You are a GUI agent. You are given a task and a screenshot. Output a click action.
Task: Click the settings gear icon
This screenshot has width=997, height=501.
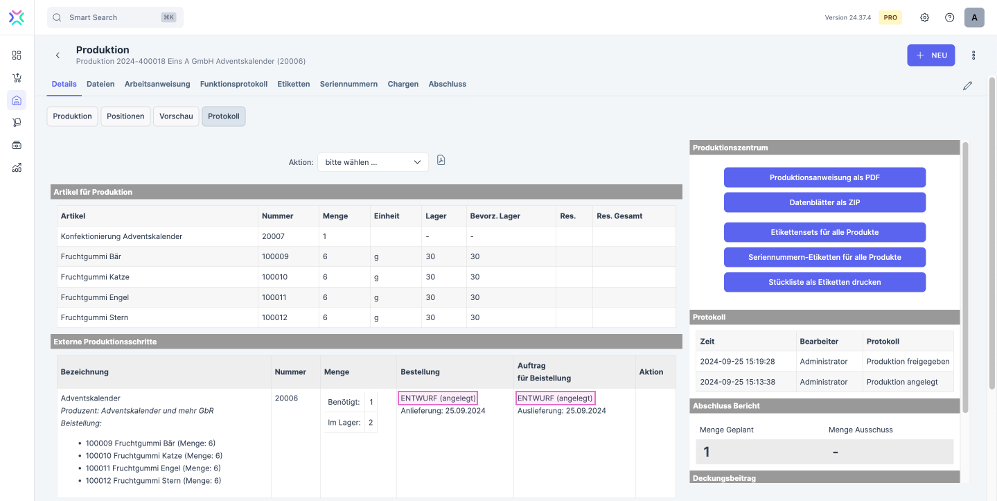tap(924, 17)
